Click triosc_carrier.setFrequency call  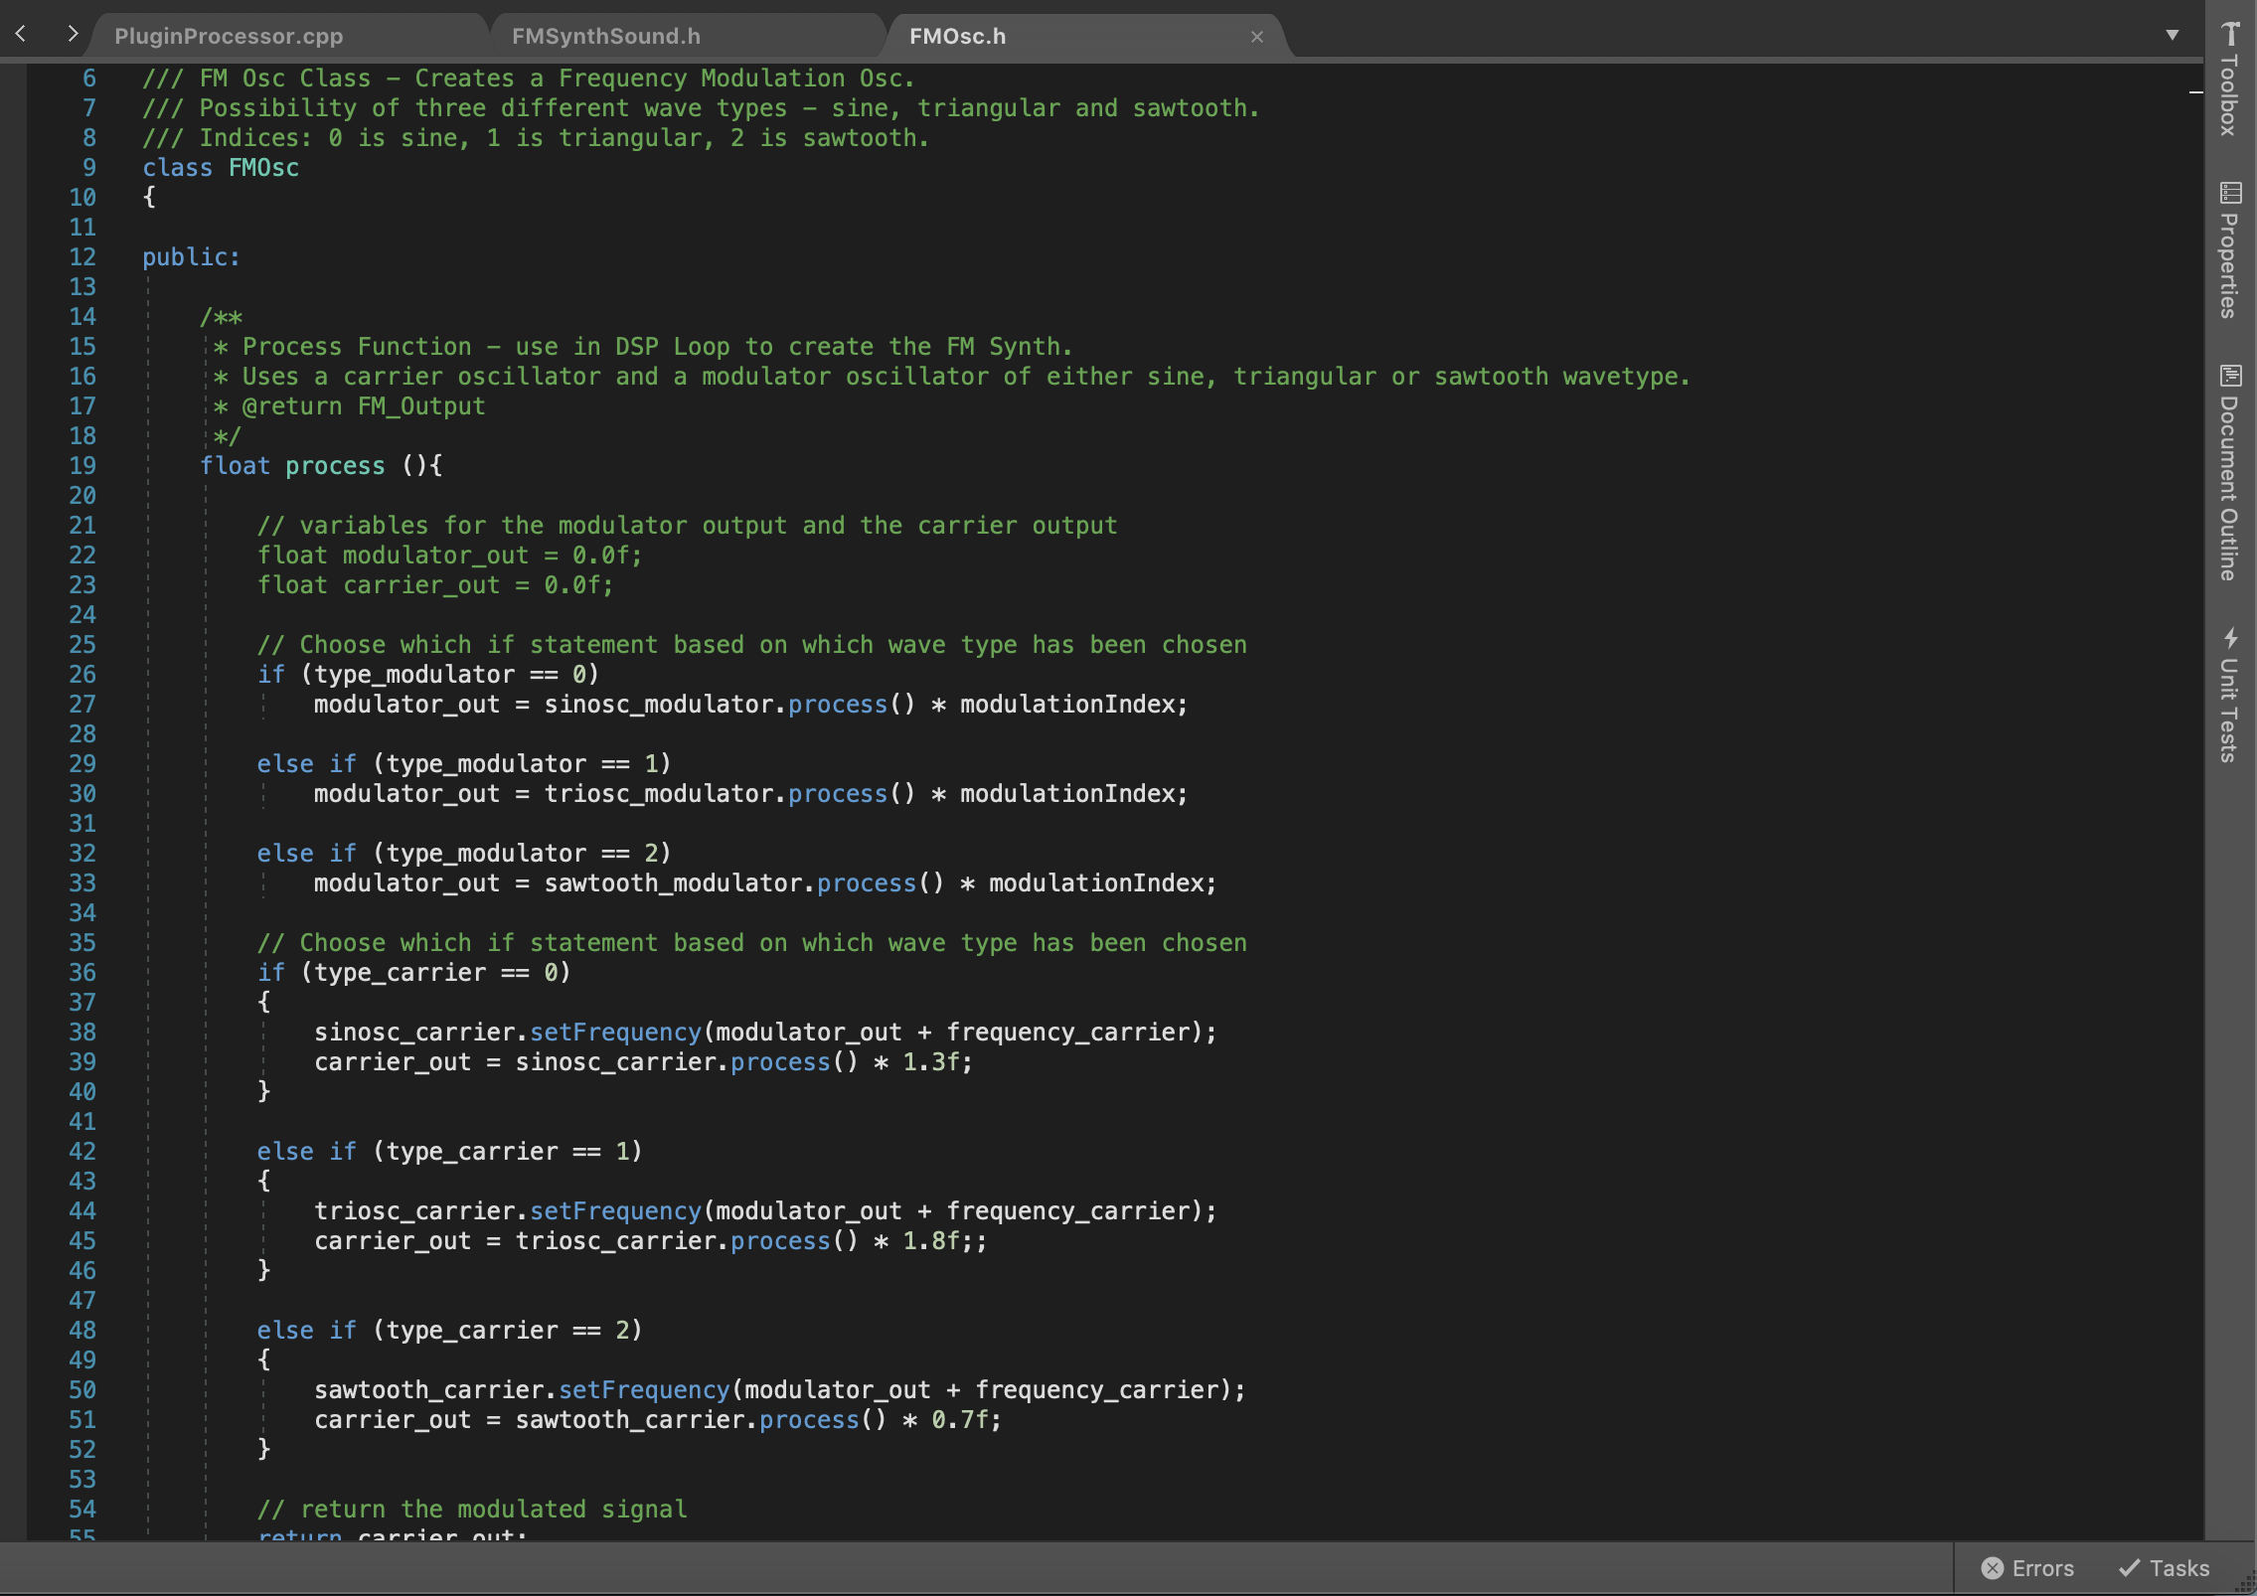point(508,1210)
